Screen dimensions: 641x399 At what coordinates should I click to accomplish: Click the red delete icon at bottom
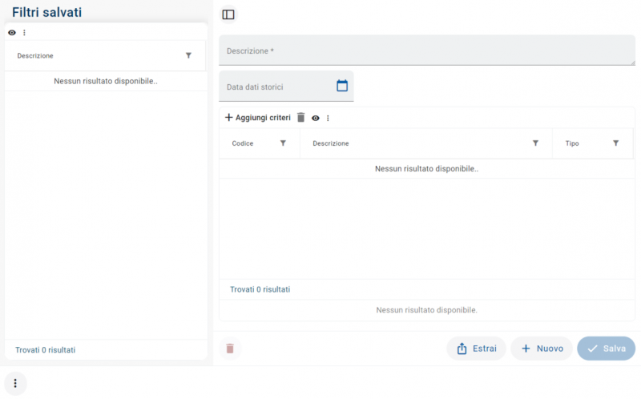(230, 349)
